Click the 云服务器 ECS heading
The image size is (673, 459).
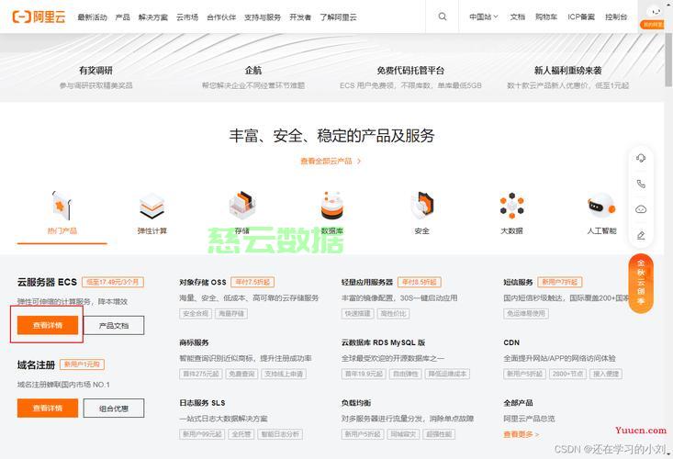(x=47, y=282)
